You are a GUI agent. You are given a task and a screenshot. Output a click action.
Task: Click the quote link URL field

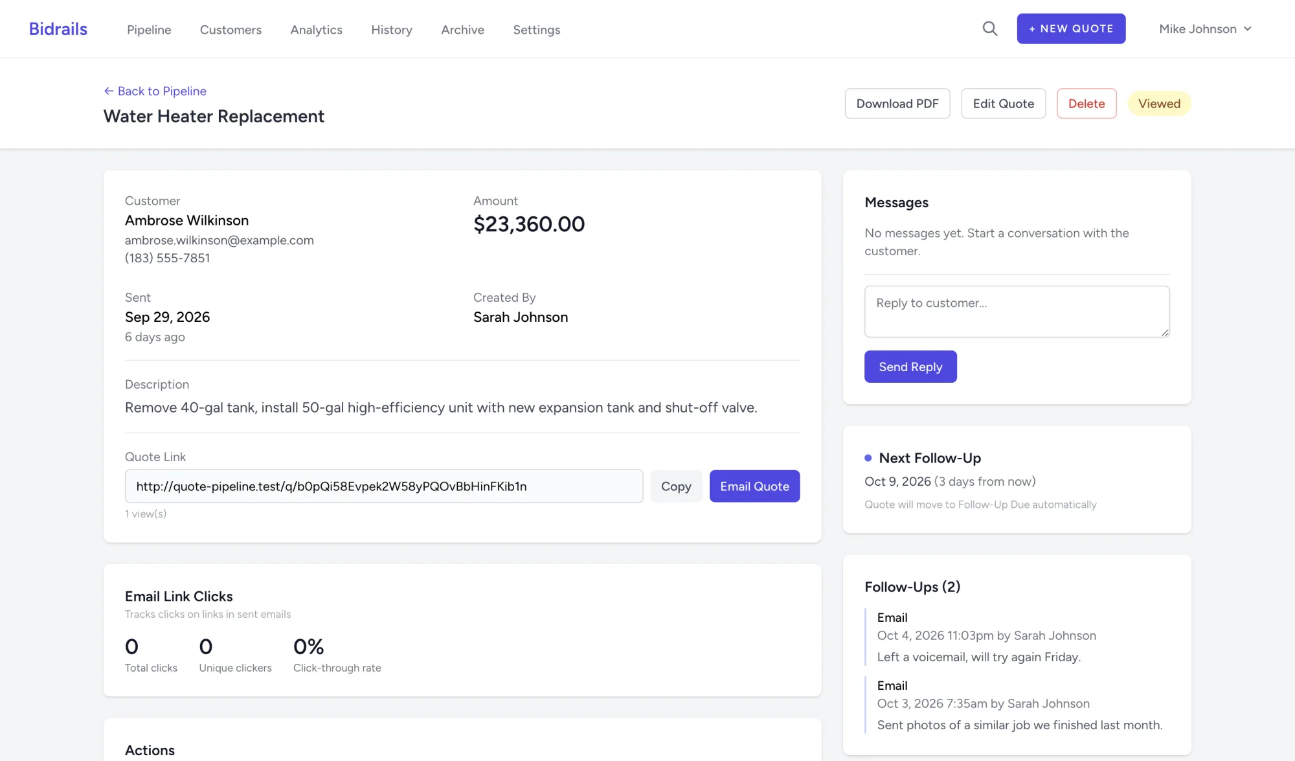[x=384, y=486]
